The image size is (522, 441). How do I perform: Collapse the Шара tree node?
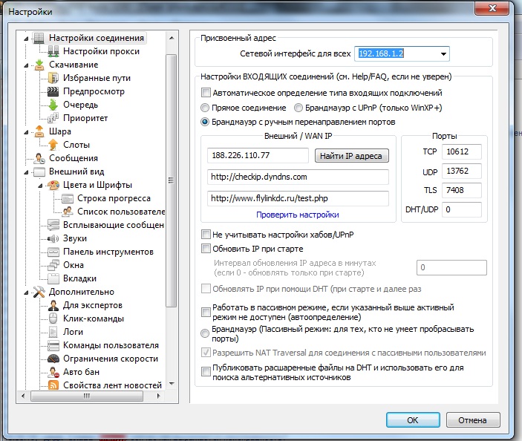pos(26,132)
